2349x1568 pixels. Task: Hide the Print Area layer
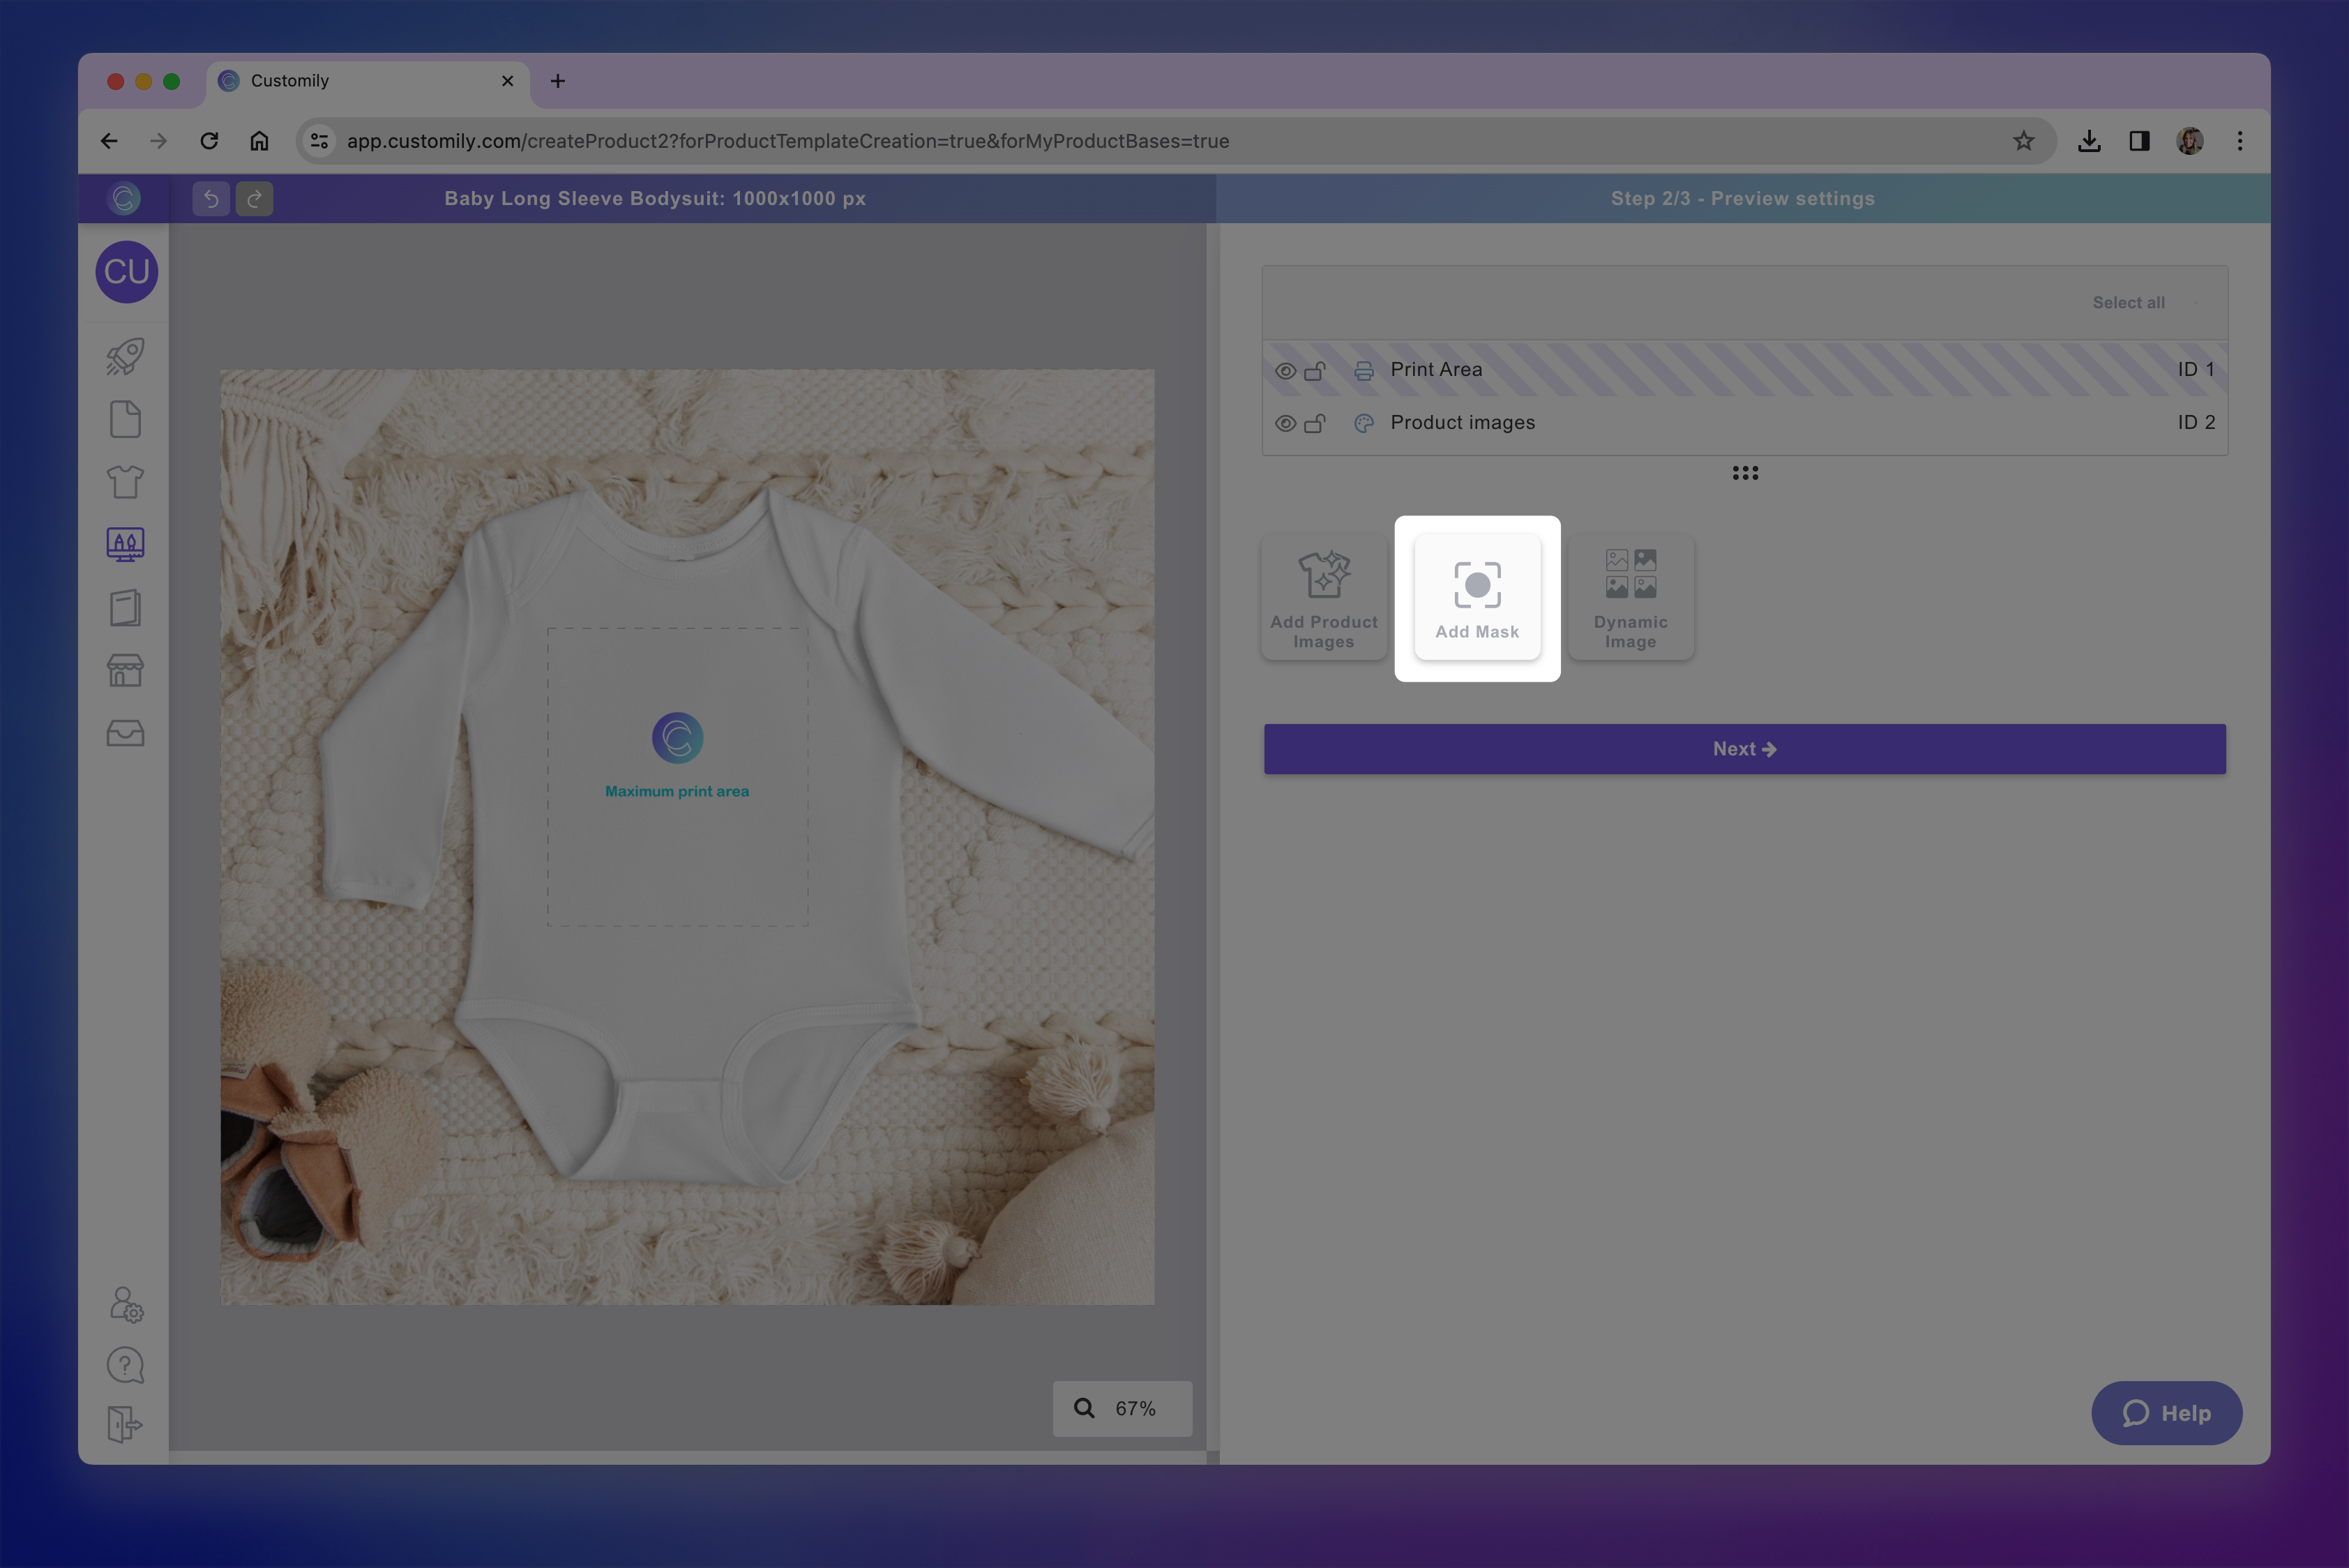click(x=1285, y=371)
